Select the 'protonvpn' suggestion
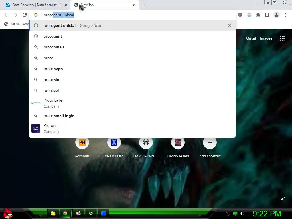This screenshot has width=292, height=219. pos(132,69)
